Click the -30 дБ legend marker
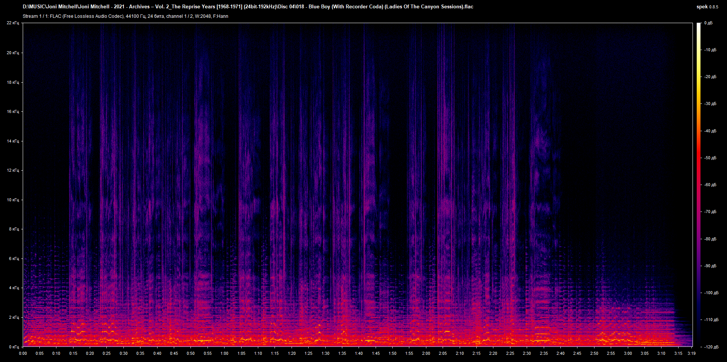The height and width of the screenshot is (362, 727). [x=710, y=103]
